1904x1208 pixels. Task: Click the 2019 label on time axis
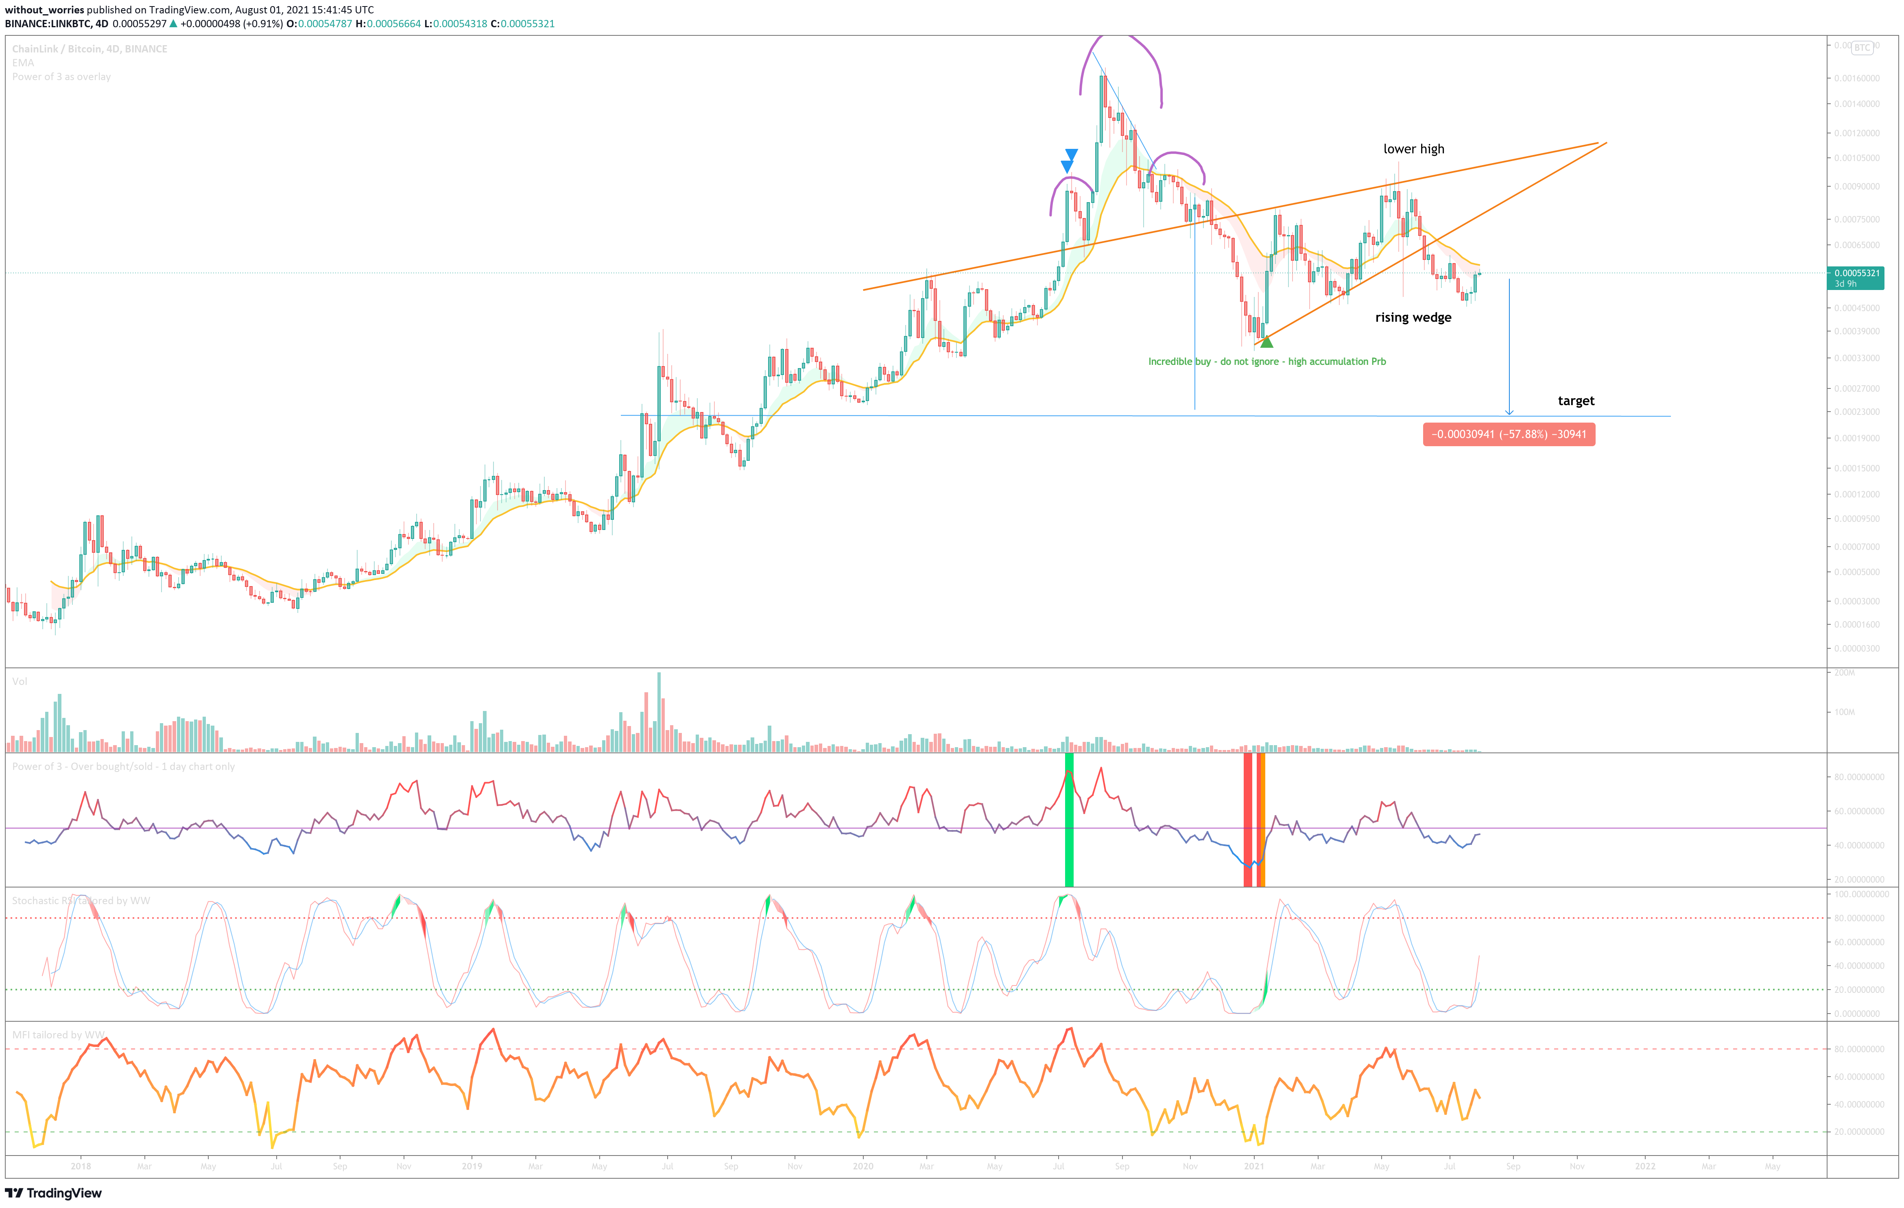point(472,1166)
